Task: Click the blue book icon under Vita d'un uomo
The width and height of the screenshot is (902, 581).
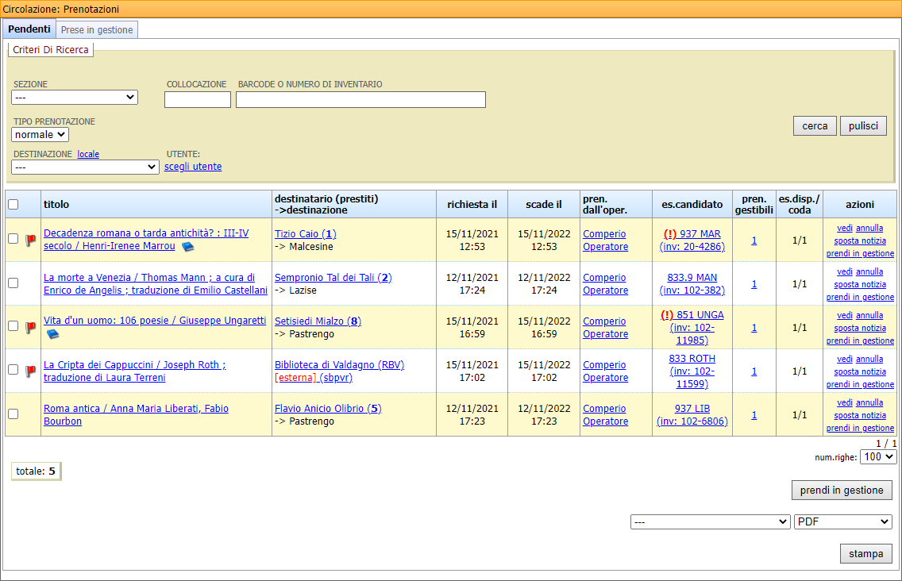Action: [52, 334]
